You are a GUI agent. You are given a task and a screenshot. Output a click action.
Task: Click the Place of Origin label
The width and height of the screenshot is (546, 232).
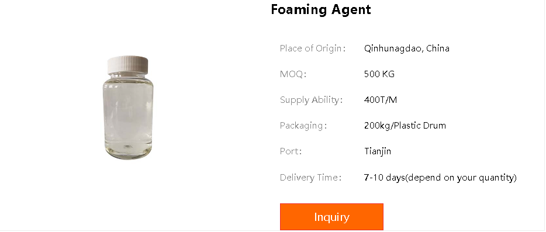[312, 49]
